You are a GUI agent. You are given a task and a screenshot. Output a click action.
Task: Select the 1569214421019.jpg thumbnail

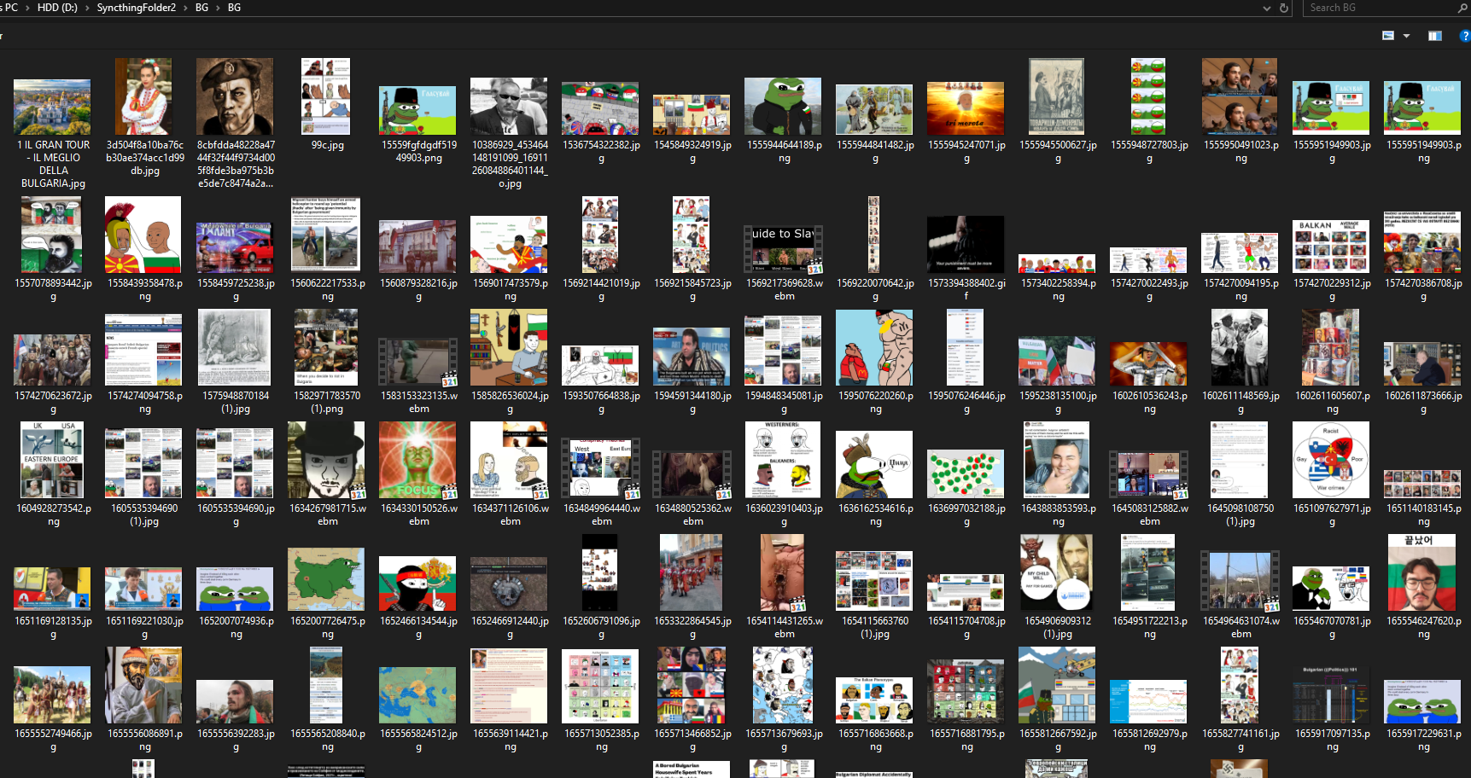pos(600,235)
